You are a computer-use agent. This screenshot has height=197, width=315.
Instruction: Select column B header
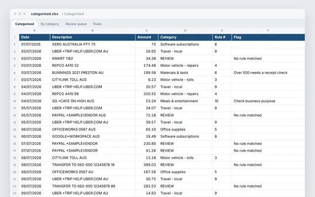(93, 31)
